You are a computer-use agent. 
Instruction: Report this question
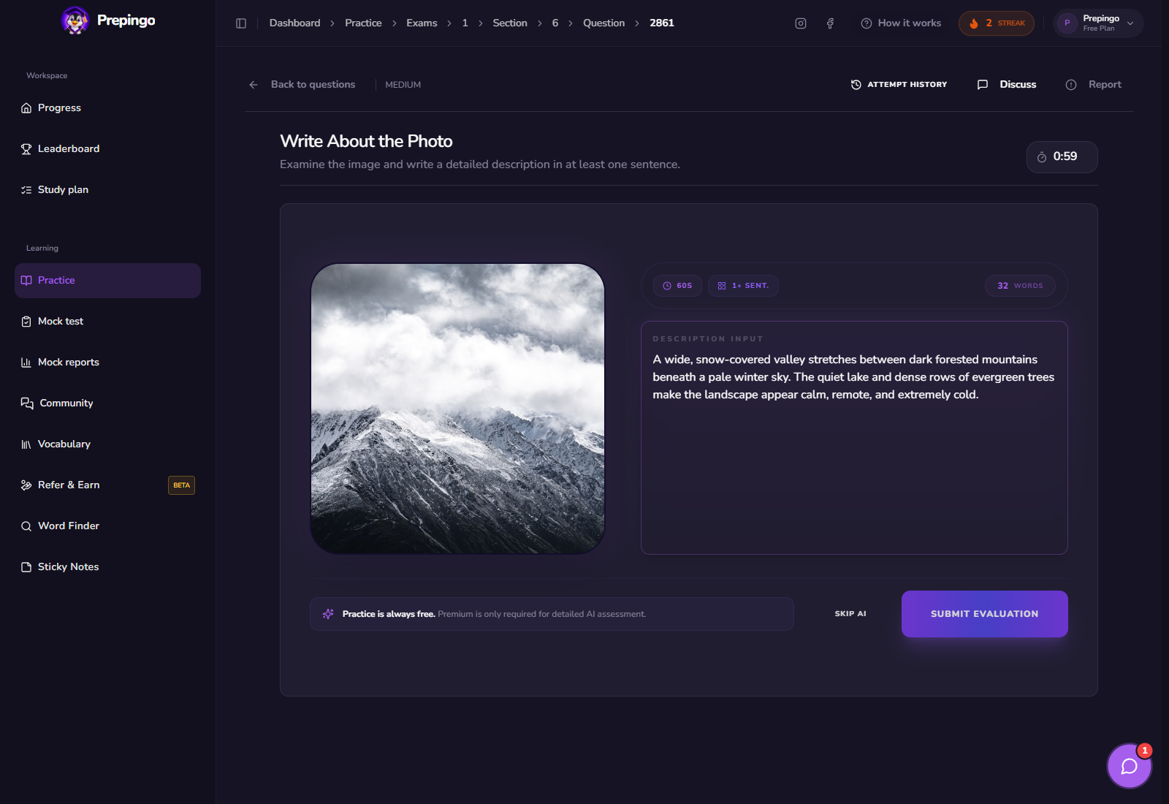[1093, 85]
